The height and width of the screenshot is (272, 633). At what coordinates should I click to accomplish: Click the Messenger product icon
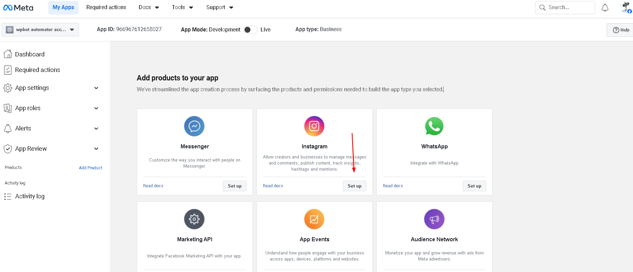tap(194, 126)
